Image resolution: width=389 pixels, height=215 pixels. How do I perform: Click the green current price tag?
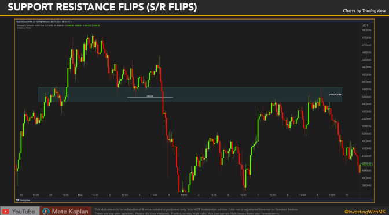click(x=367, y=165)
